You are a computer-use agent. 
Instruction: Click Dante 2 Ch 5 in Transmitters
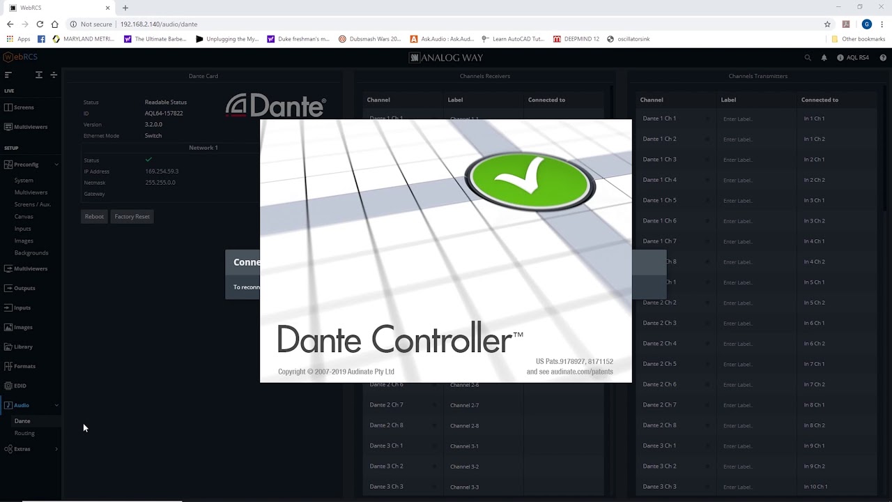[659, 364]
